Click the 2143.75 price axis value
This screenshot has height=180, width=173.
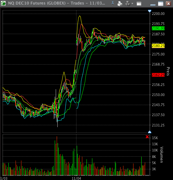point(158,105)
